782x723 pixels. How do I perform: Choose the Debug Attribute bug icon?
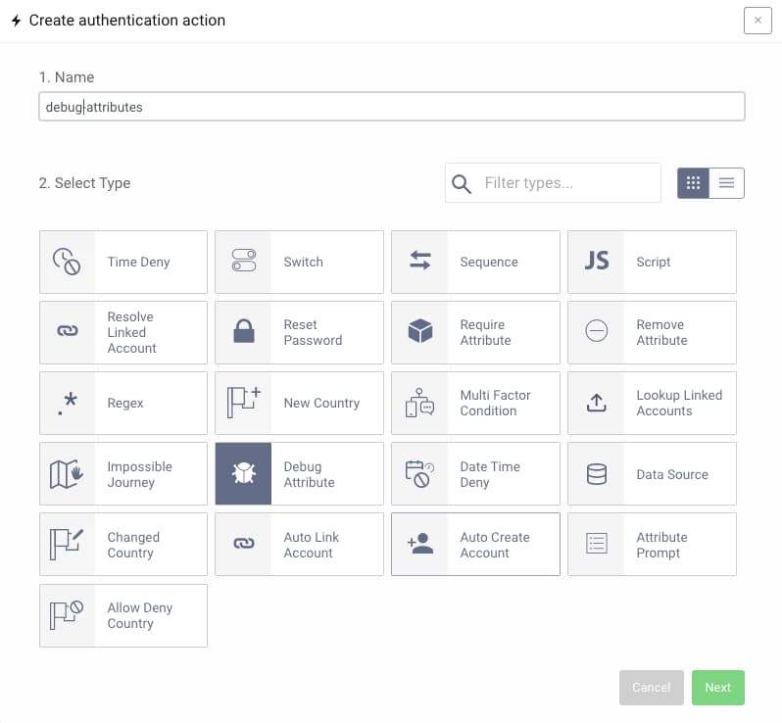coord(243,474)
